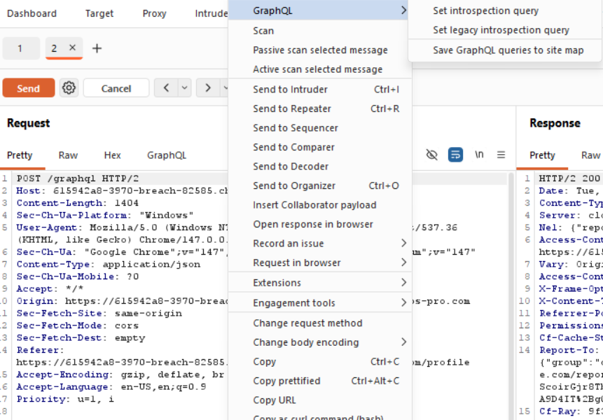This screenshot has width=603, height=420.
Task: Select Insert Collaborator payload
Action: point(319,205)
